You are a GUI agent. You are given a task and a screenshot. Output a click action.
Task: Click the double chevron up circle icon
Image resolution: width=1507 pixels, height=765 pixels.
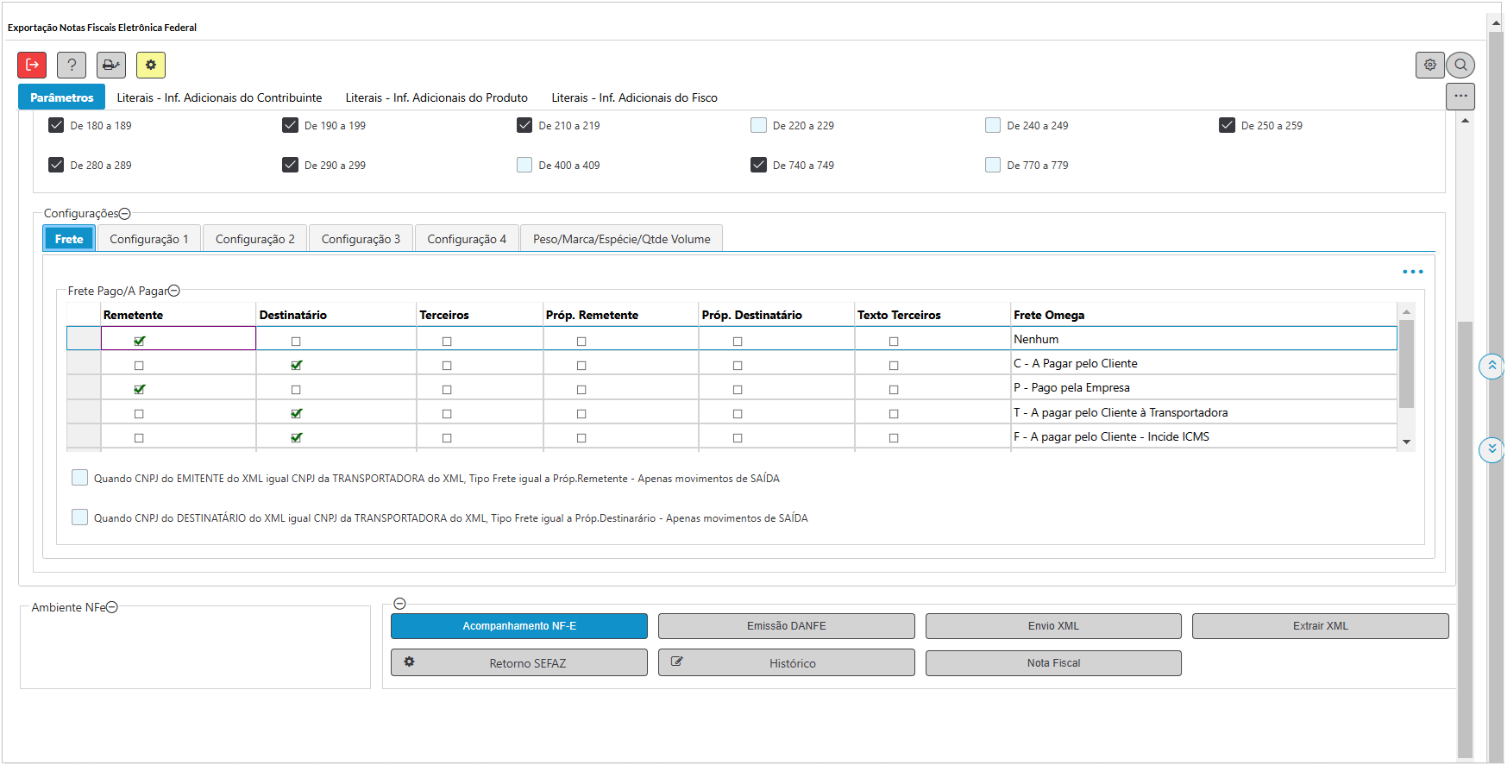click(x=1491, y=367)
